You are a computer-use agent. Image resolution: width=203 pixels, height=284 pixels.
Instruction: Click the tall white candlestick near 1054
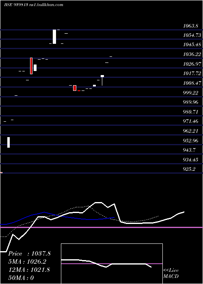(x=54, y=37)
